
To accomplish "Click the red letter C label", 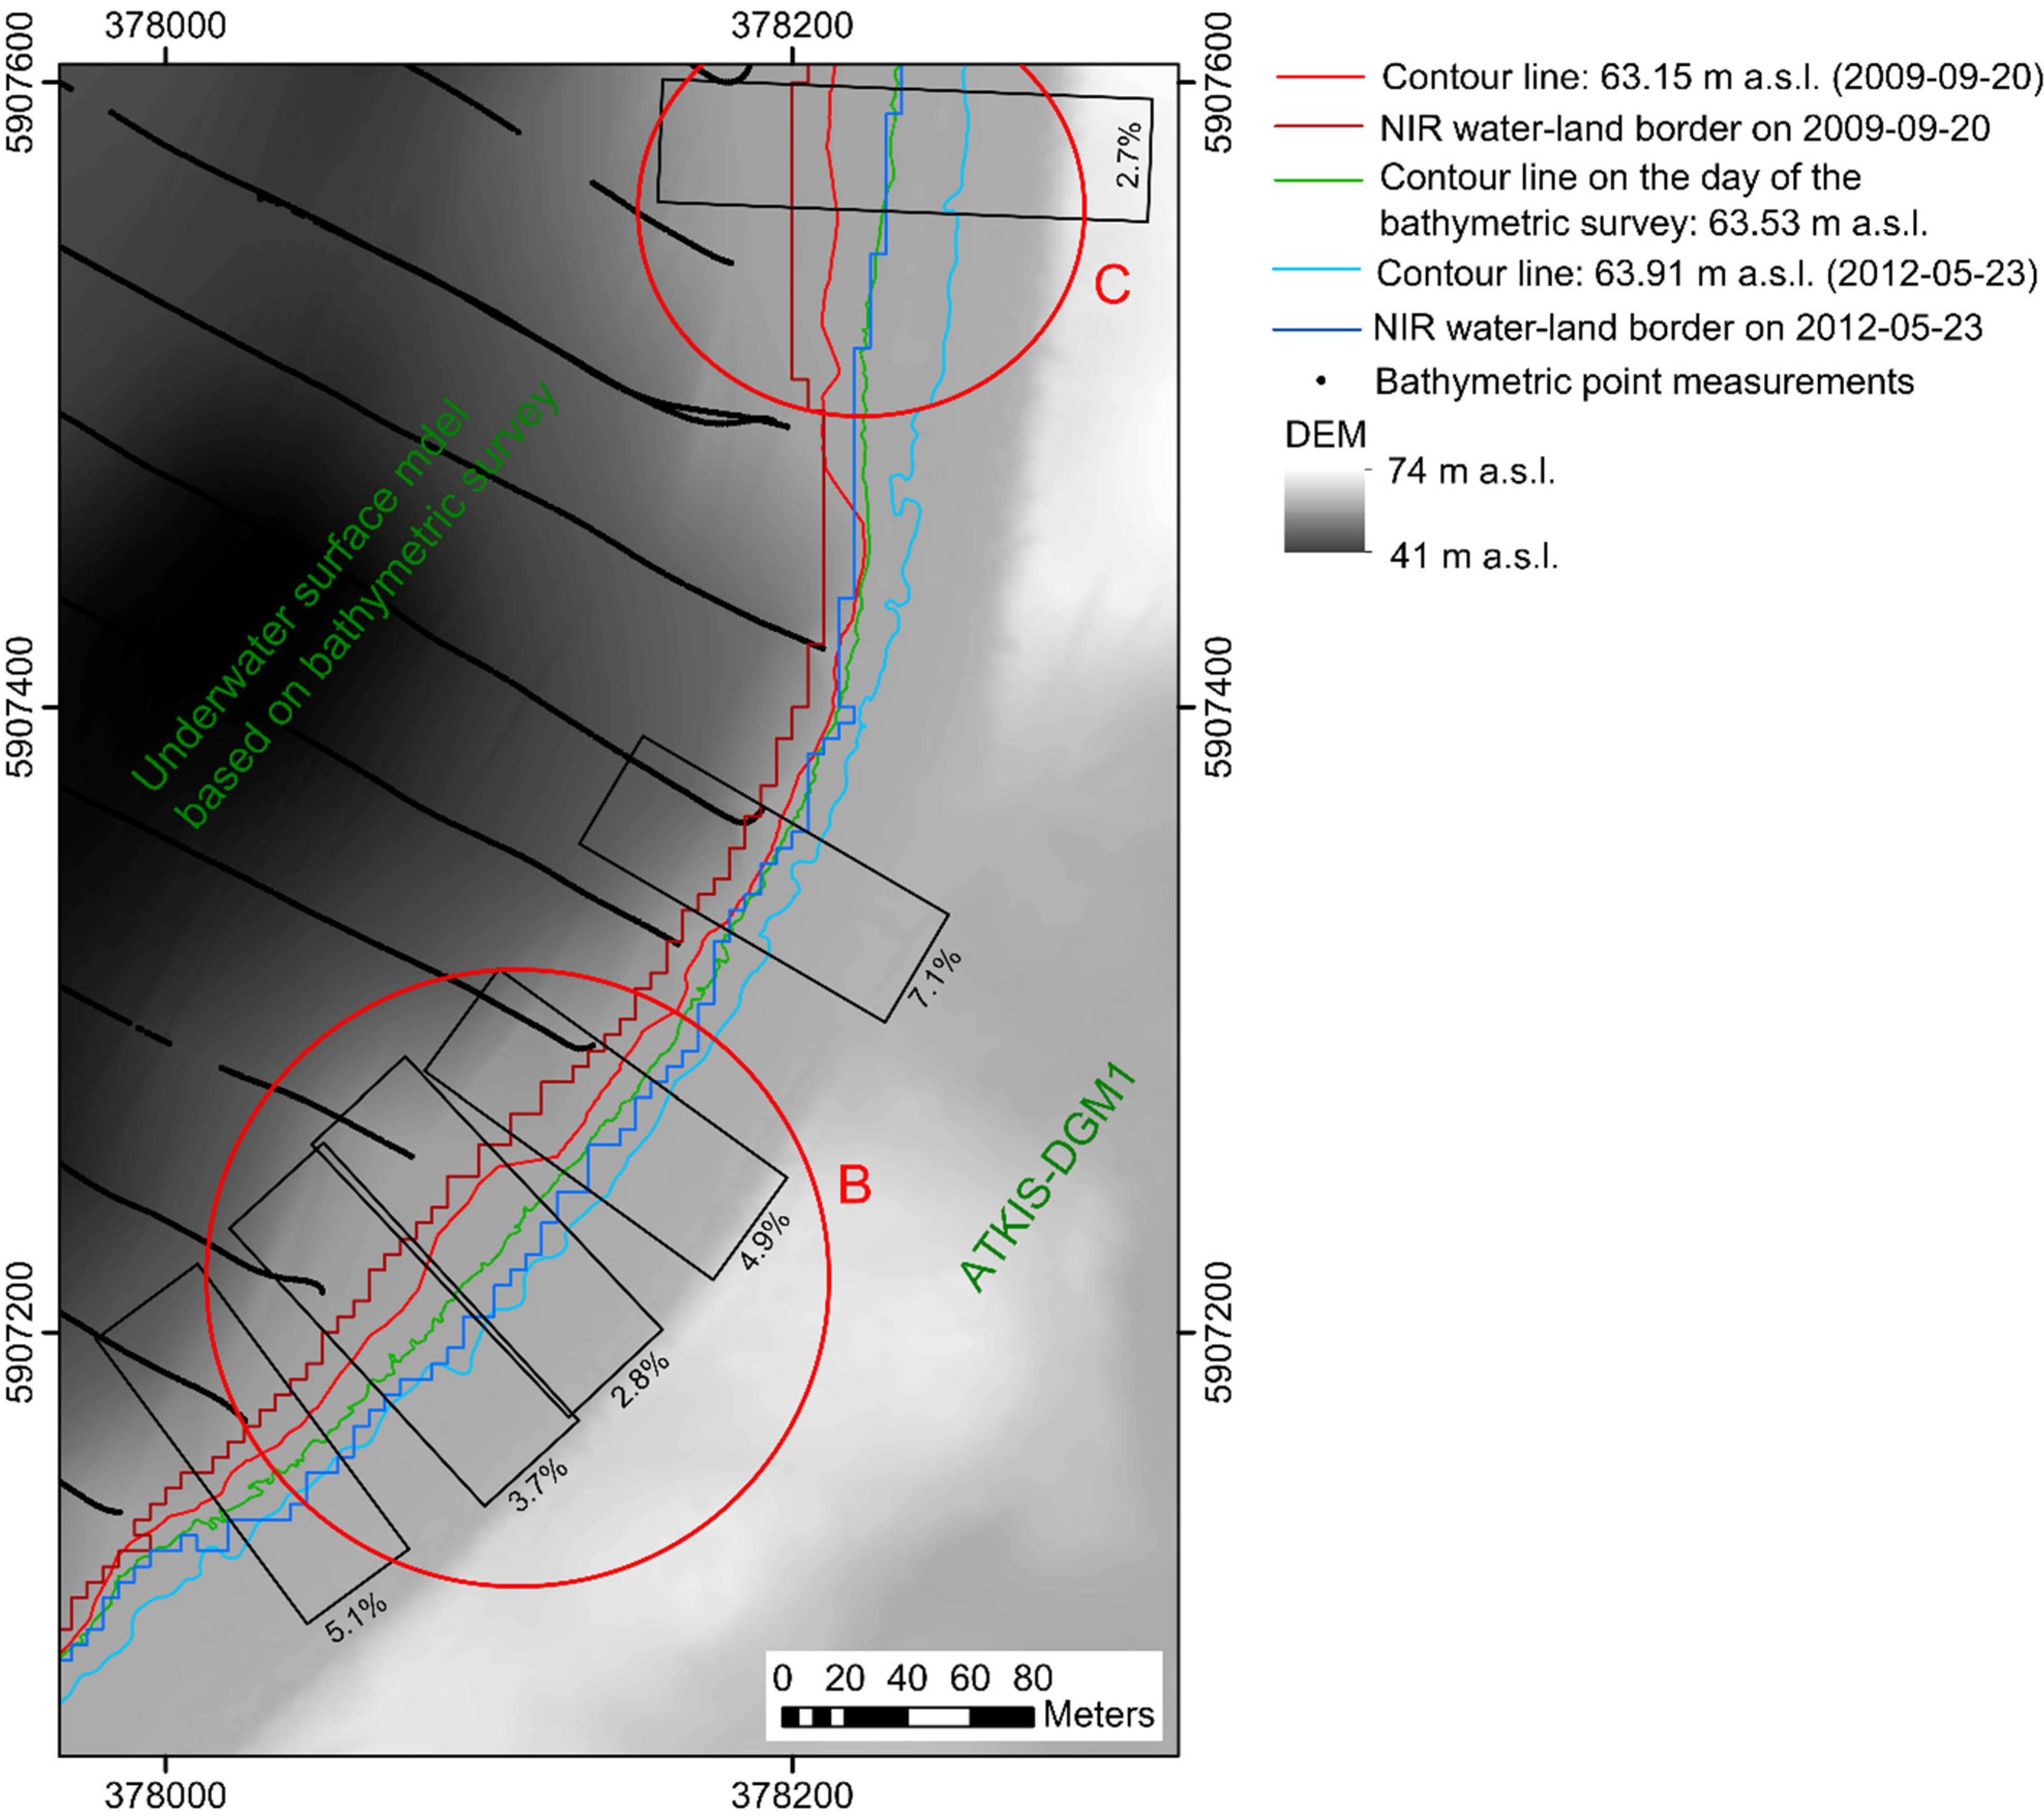I will pyautogui.click(x=1112, y=285).
